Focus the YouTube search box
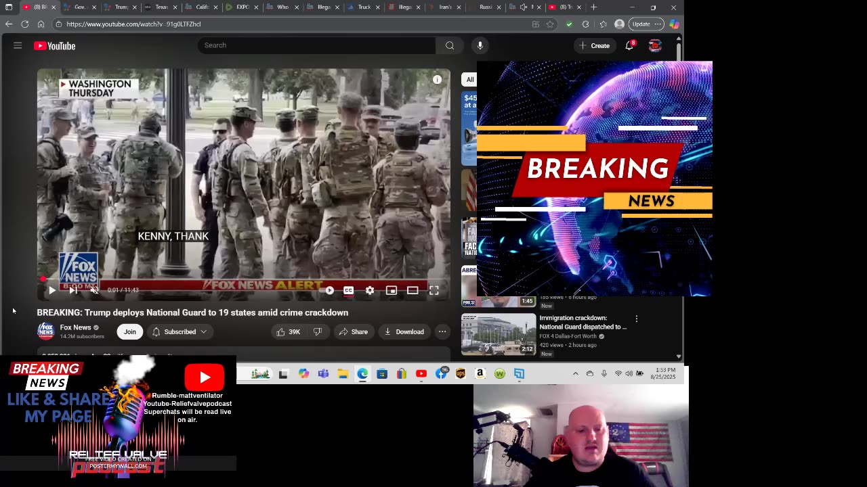 (x=317, y=45)
